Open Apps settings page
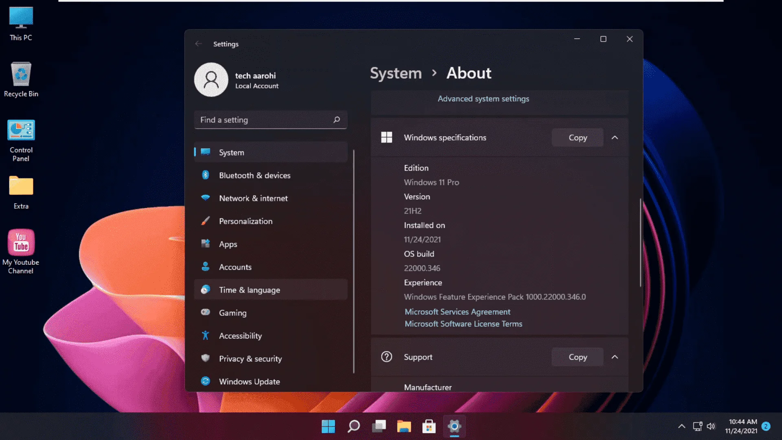 tap(271, 244)
